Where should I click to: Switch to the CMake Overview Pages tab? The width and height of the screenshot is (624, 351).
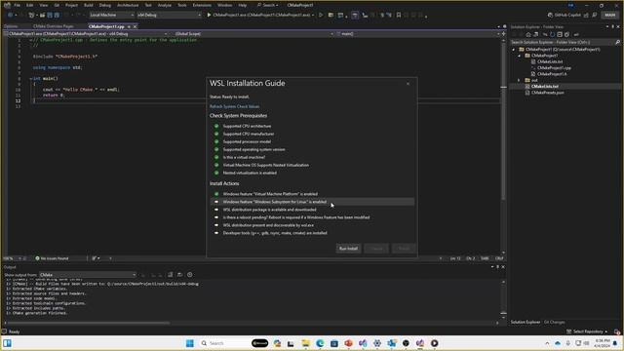(x=54, y=26)
